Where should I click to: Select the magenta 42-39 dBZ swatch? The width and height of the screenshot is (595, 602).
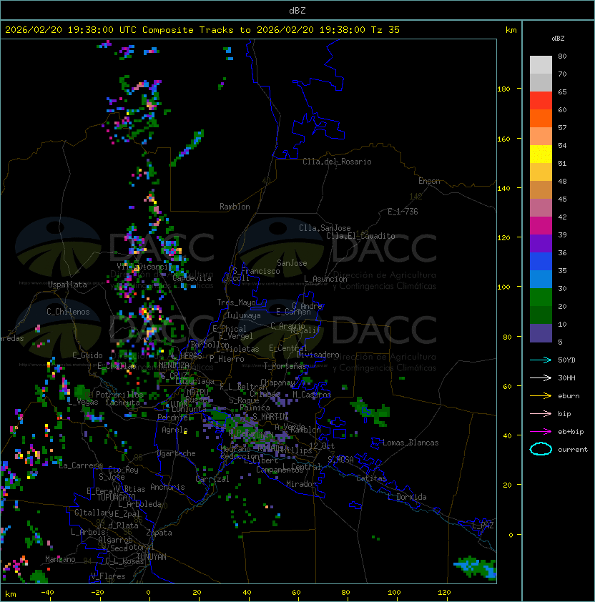click(541, 226)
